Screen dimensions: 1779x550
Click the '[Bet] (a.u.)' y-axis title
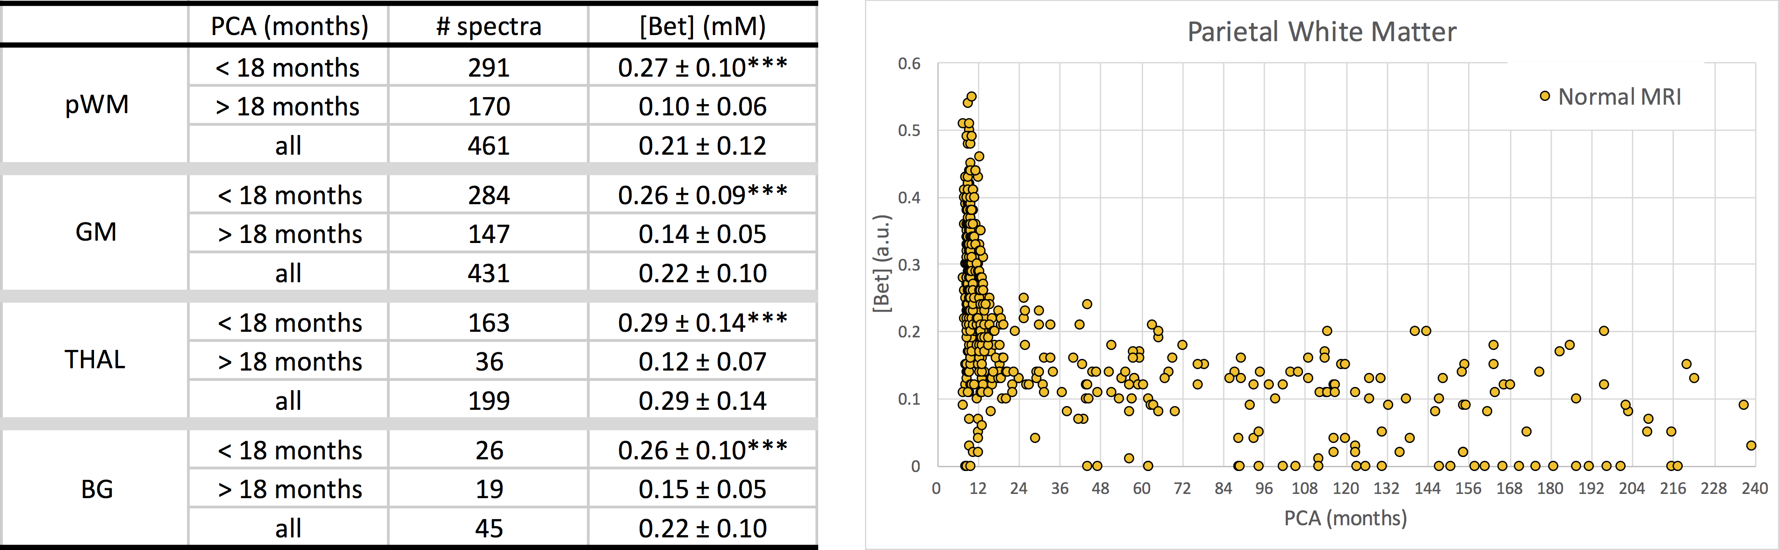[x=882, y=264]
